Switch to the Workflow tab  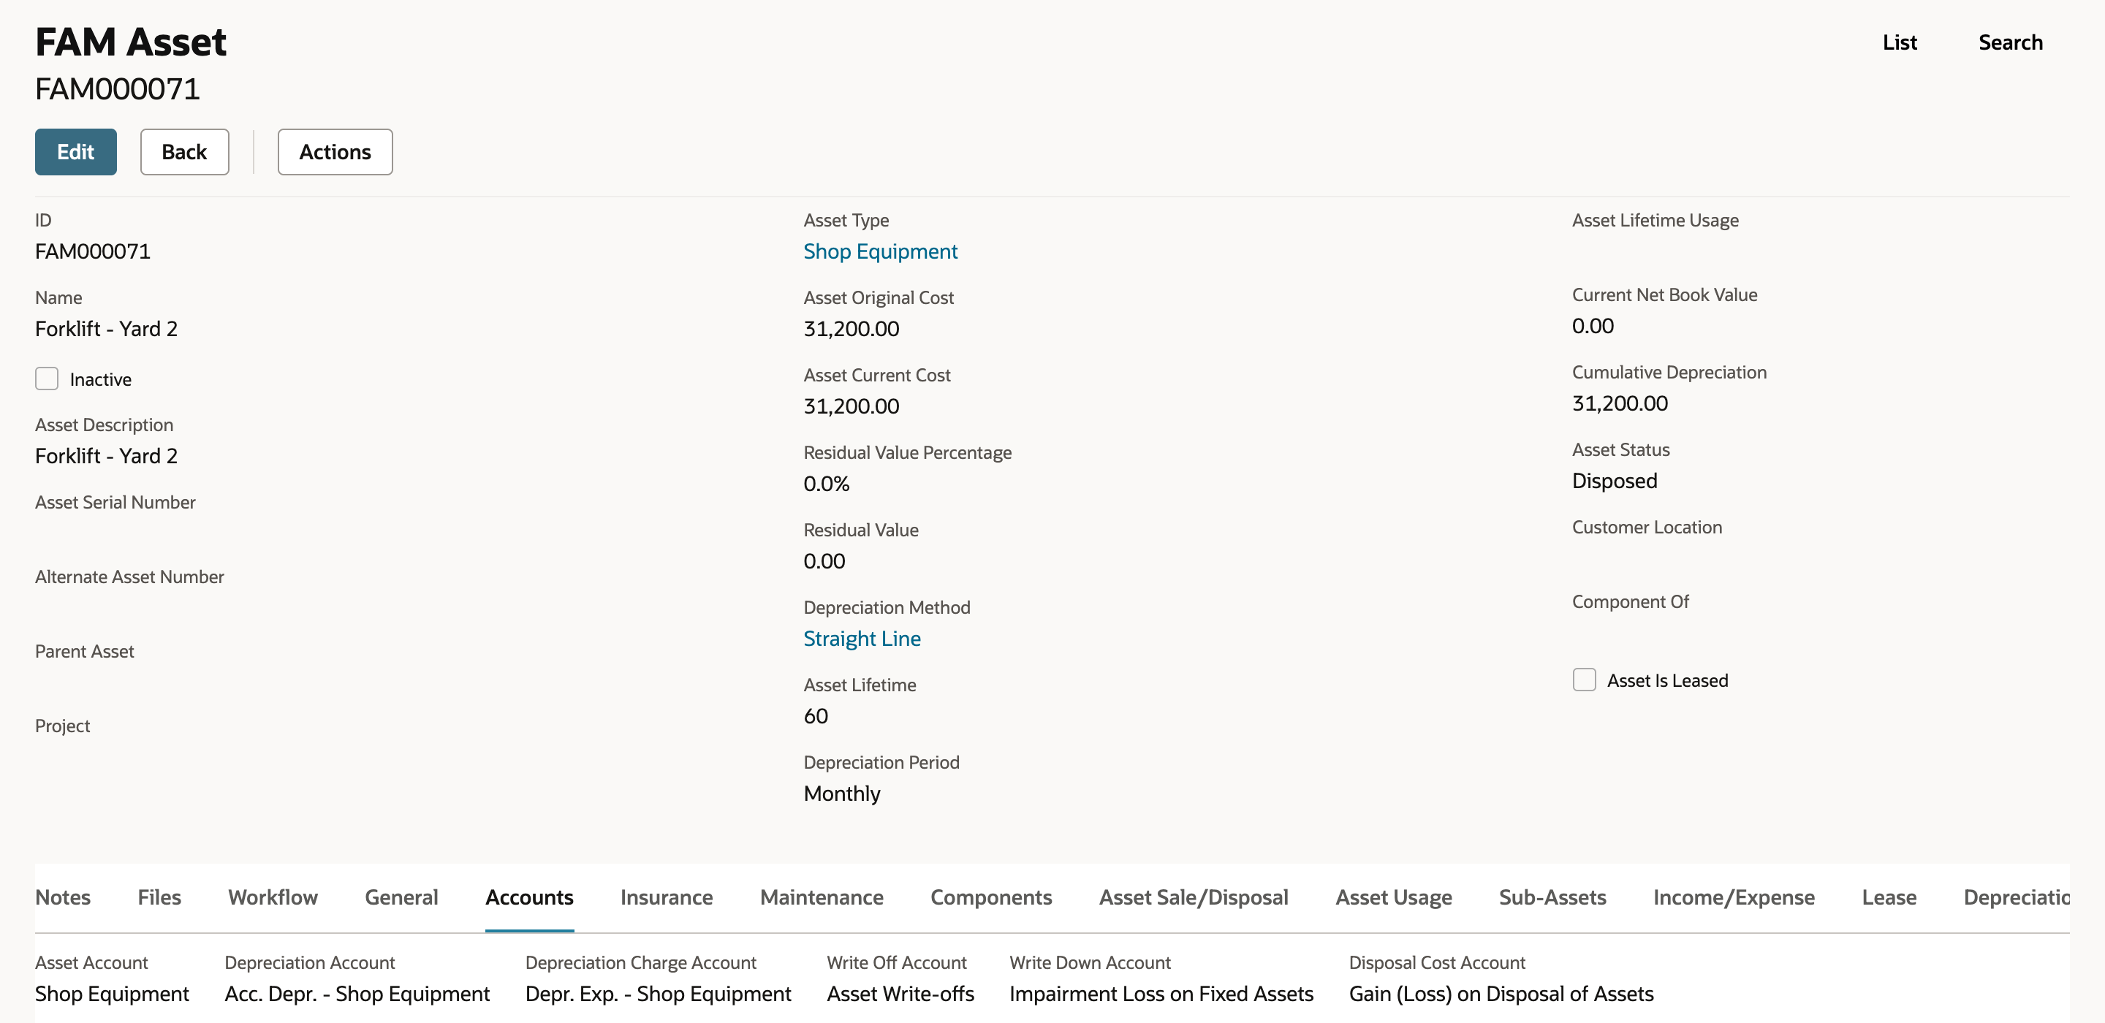[x=273, y=897]
